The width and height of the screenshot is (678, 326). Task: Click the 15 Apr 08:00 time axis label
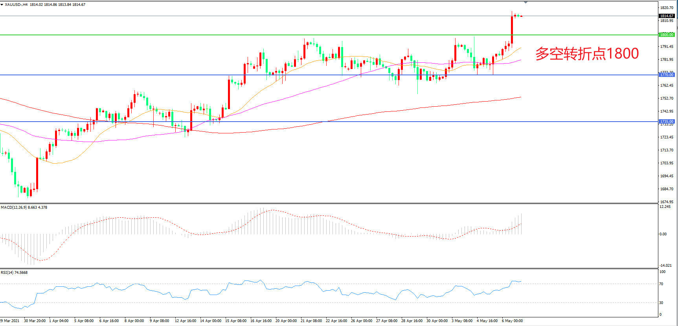click(x=236, y=321)
